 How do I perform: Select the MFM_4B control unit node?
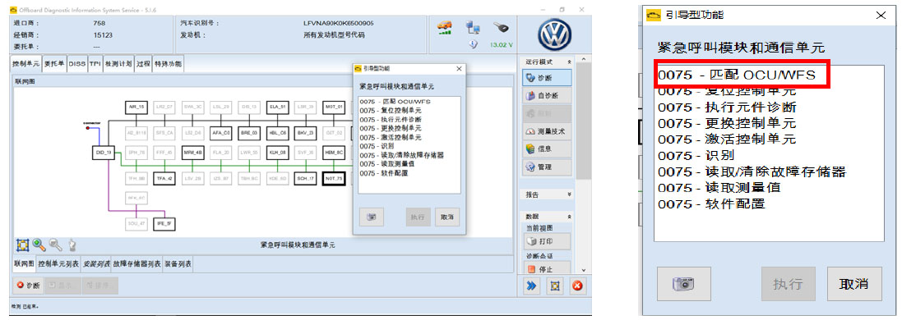pyautogui.click(x=192, y=153)
